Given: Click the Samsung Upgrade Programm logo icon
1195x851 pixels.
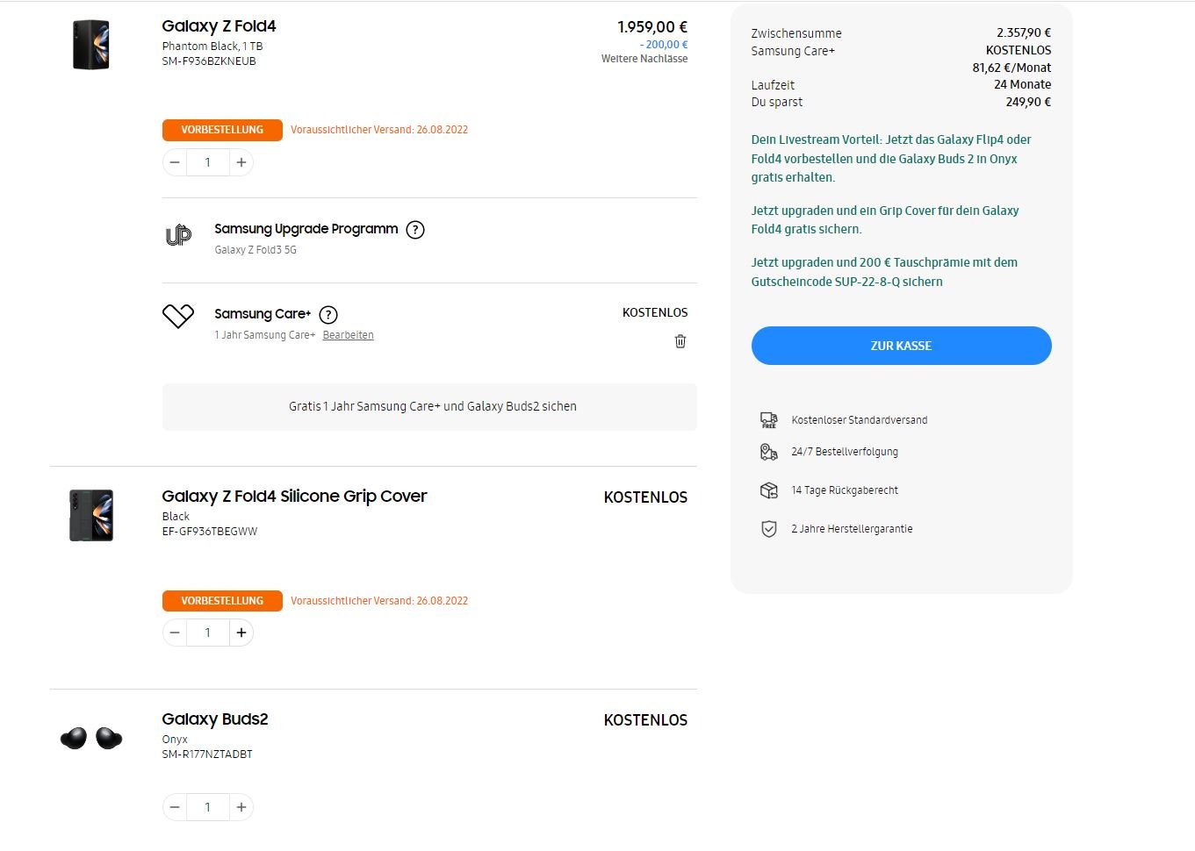Looking at the screenshot, I should (x=178, y=235).
